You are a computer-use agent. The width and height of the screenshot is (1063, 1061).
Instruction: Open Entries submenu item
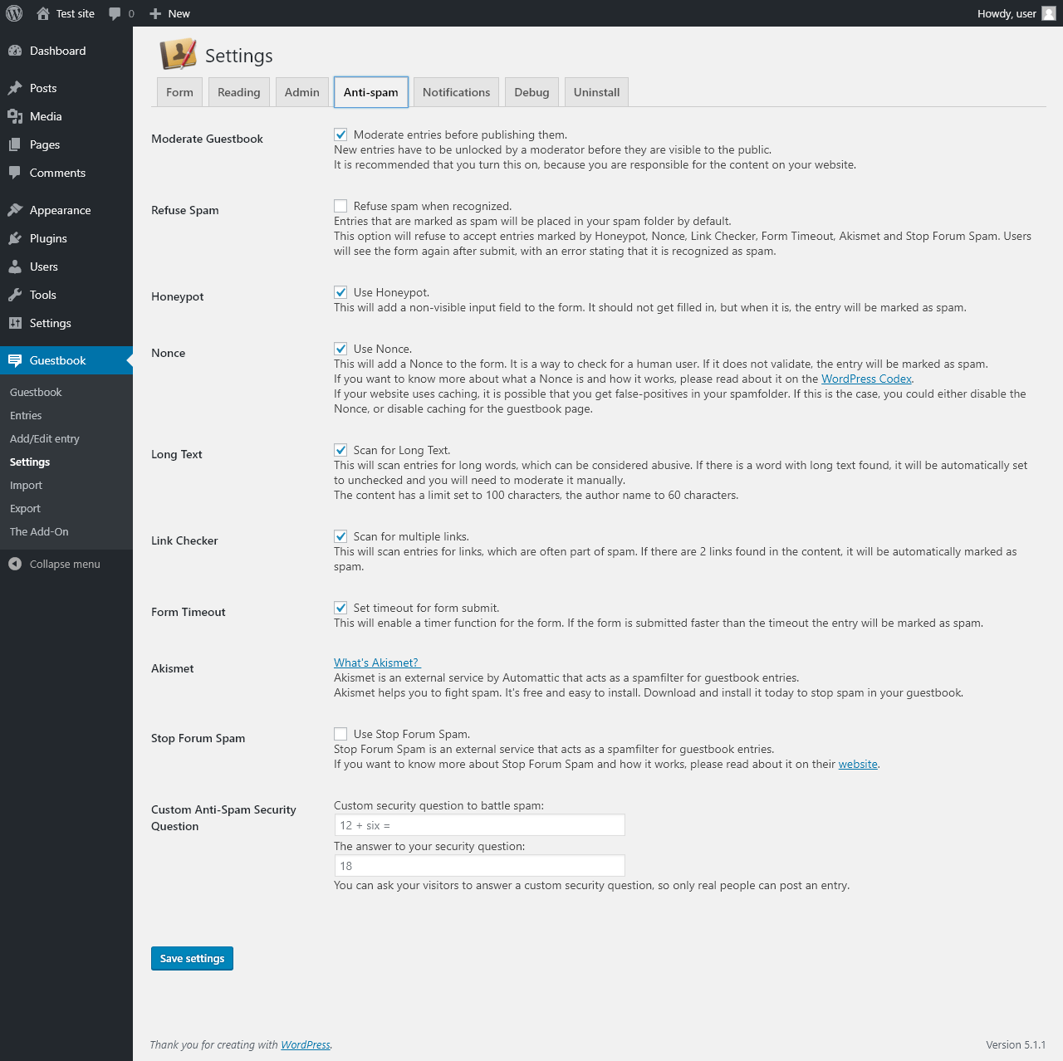[x=26, y=415]
